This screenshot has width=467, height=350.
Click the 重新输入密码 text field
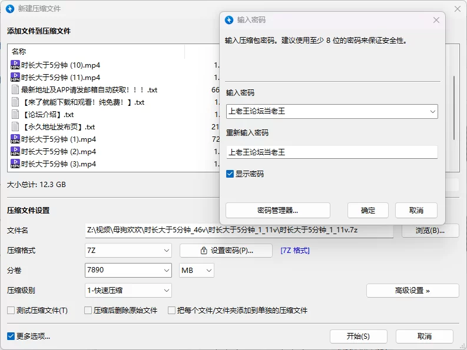332,152
